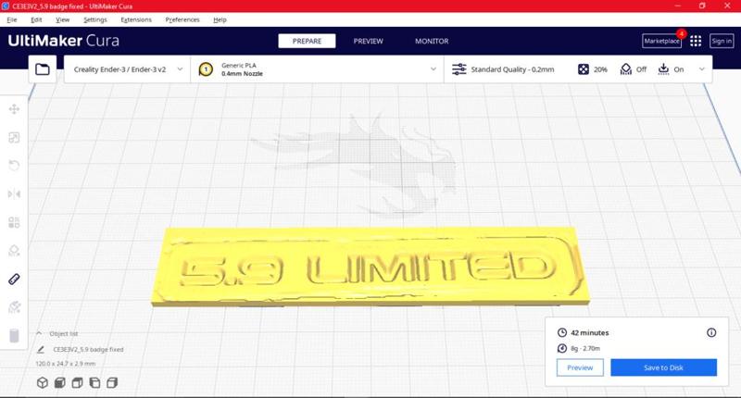Click the 8g · 2.70m material usage

[585, 348]
